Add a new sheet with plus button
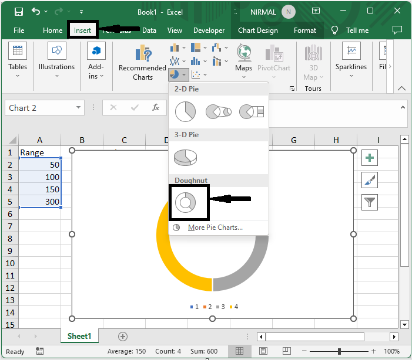Screen dimensions: 412x360 pos(123,336)
